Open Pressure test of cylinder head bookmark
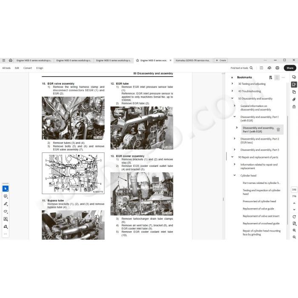 click(x=259, y=201)
